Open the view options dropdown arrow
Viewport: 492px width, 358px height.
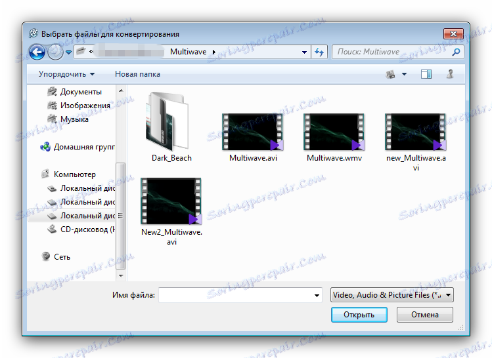tap(405, 75)
